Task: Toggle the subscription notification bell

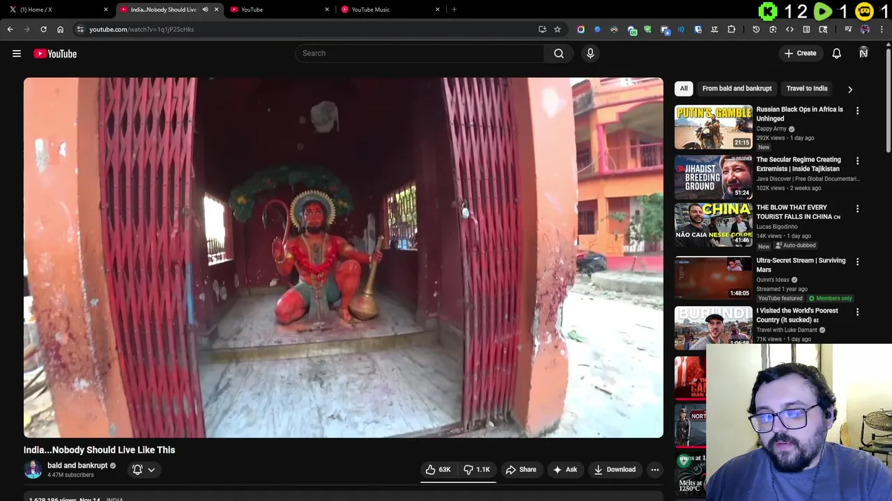Action: [137, 470]
